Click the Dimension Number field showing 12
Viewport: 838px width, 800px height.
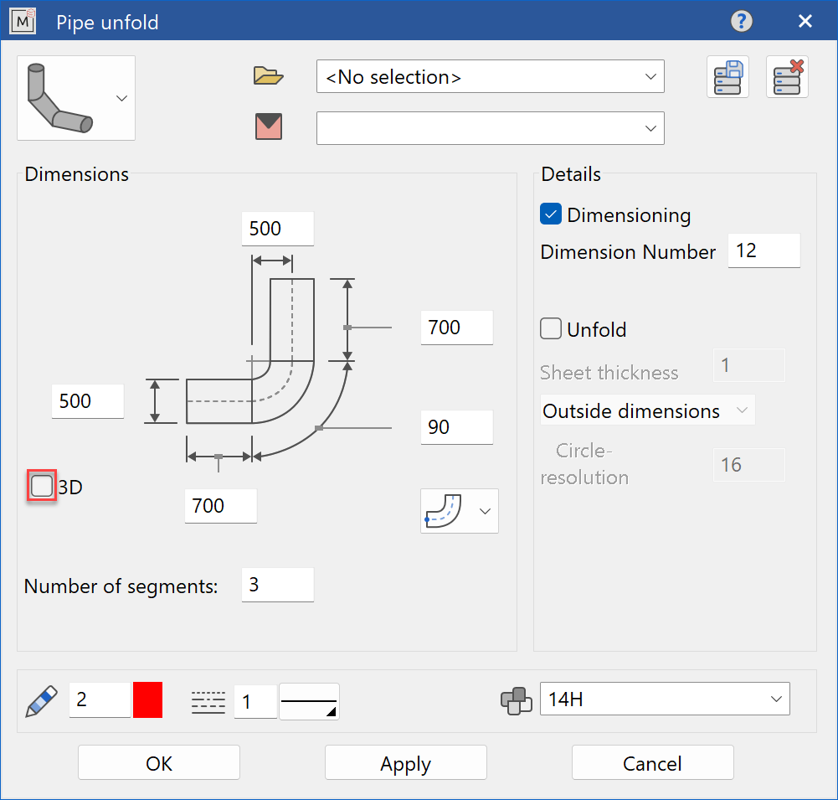pyautogui.click(x=763, y=250)
